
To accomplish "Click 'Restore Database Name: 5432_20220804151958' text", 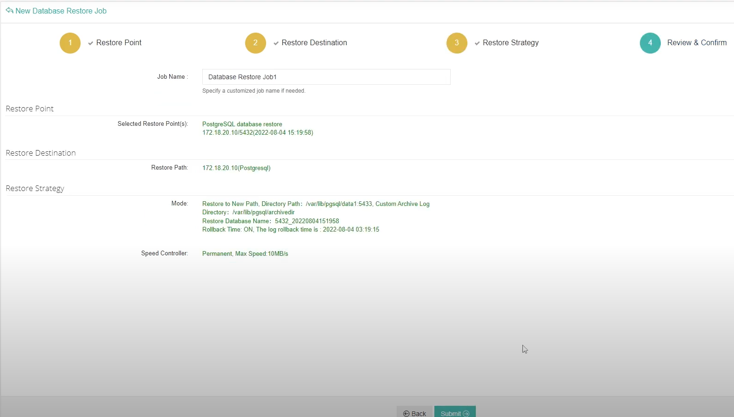I will (x=271, y=221).
